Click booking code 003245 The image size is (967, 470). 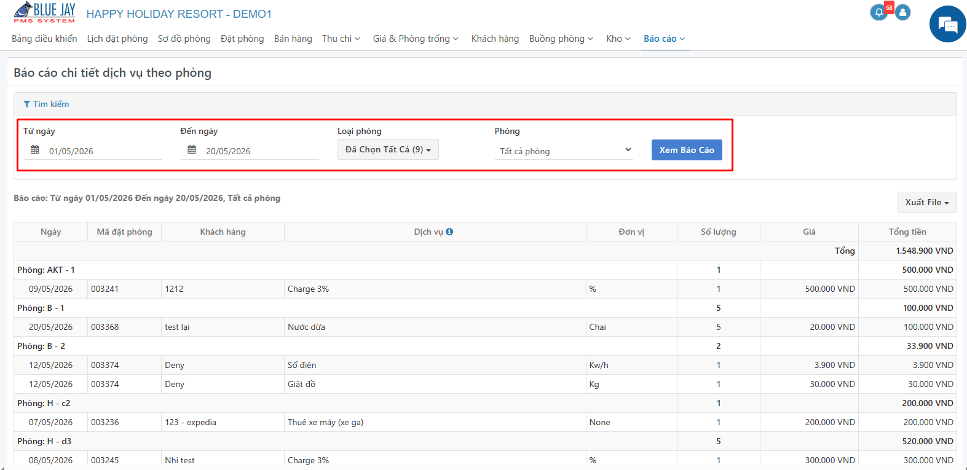(105, 460)
